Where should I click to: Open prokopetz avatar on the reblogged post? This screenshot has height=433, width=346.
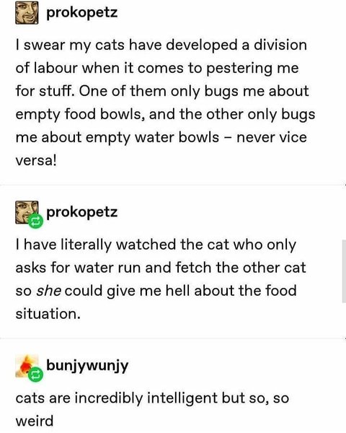(x=27, y=212)
